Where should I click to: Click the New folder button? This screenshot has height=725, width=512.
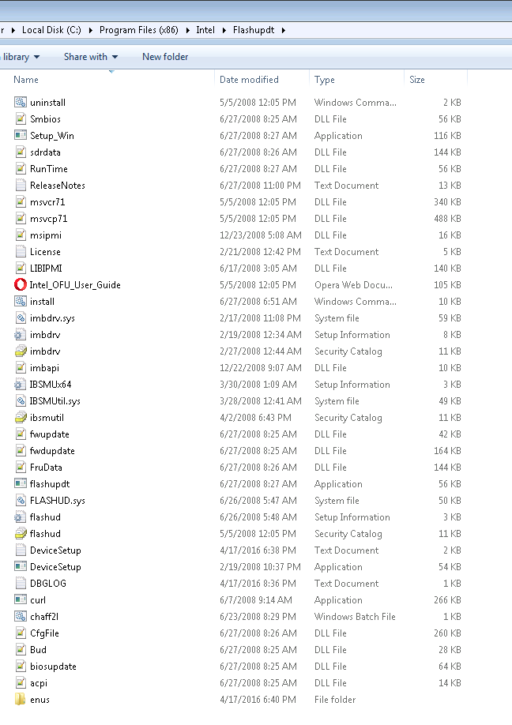pos(165,57)
